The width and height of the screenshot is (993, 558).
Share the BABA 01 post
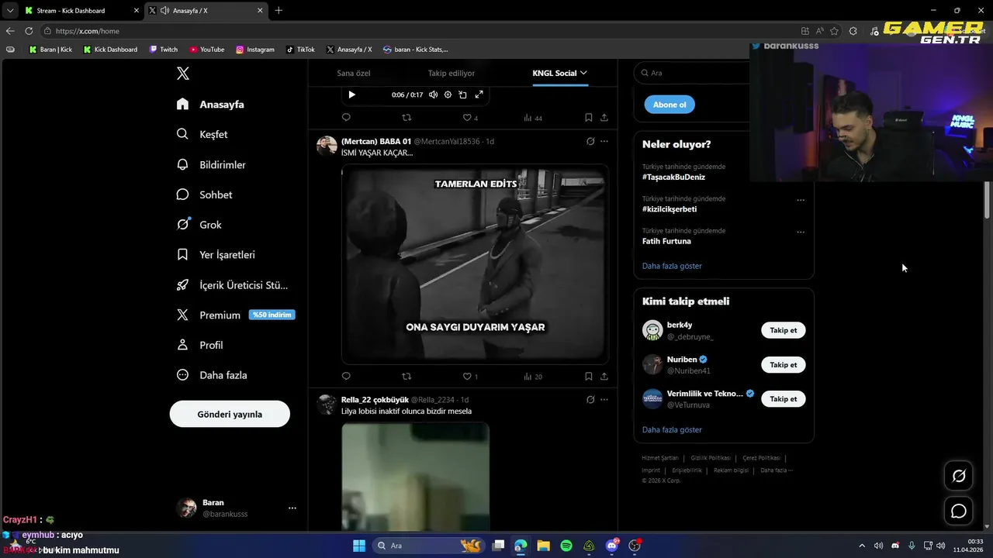point(604,377)
